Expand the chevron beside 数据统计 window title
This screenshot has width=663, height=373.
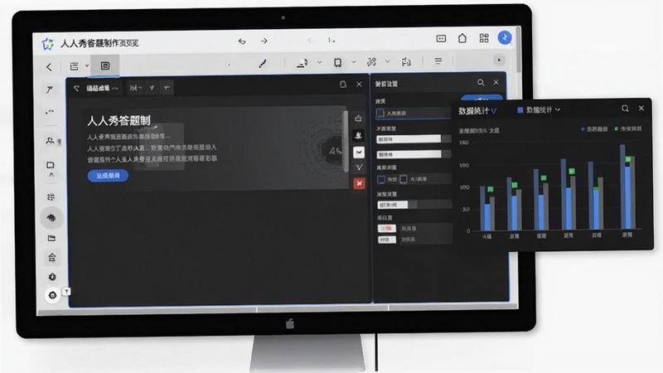tap(493, 111)
